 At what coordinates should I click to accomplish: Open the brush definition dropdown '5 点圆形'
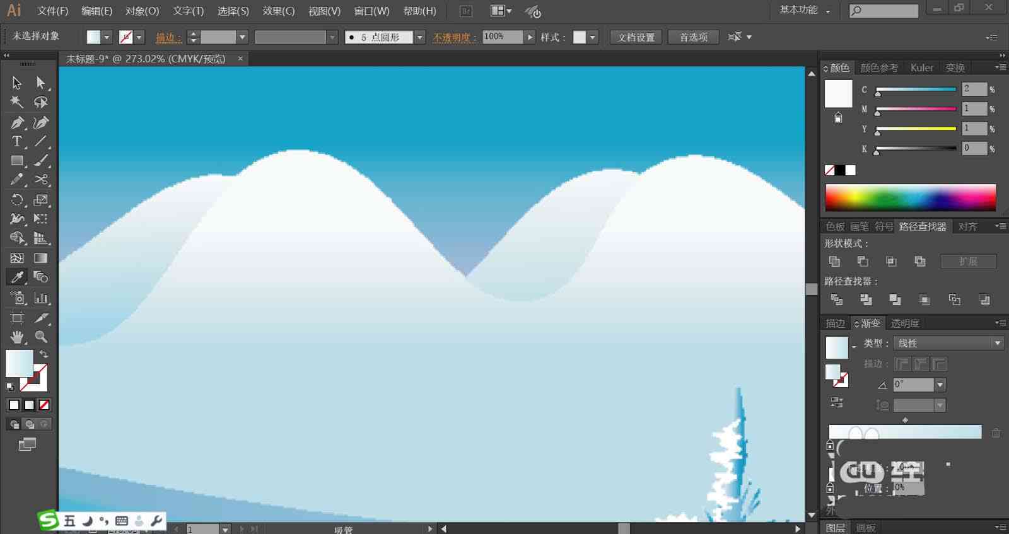(x=420, y=37)
